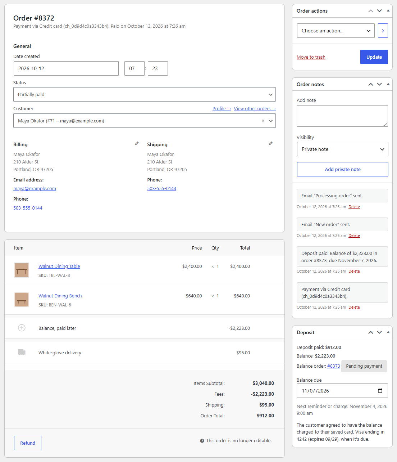Delete the Payment via Credit card note
This screenshot has height=462, width=397.
coord(354,307)
